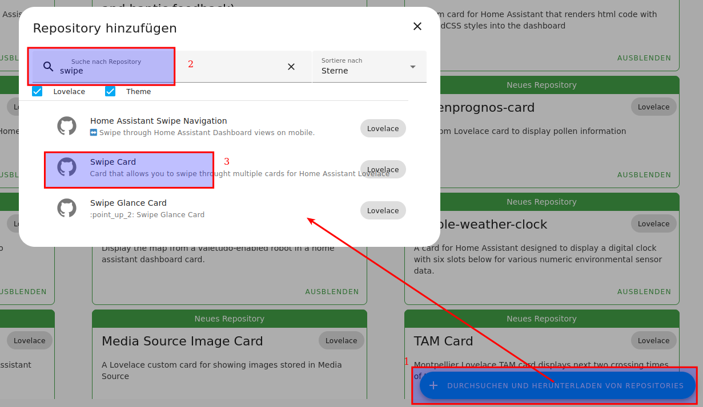This screenshot has width=703, height=407.
Task: Click Lovelace chip on Home Assistant Swipe Navigation
Action: coord(383,128)
